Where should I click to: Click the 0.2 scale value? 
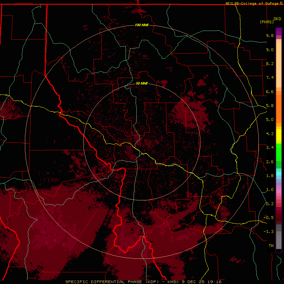pyautogui.click(x=270, y=204)
